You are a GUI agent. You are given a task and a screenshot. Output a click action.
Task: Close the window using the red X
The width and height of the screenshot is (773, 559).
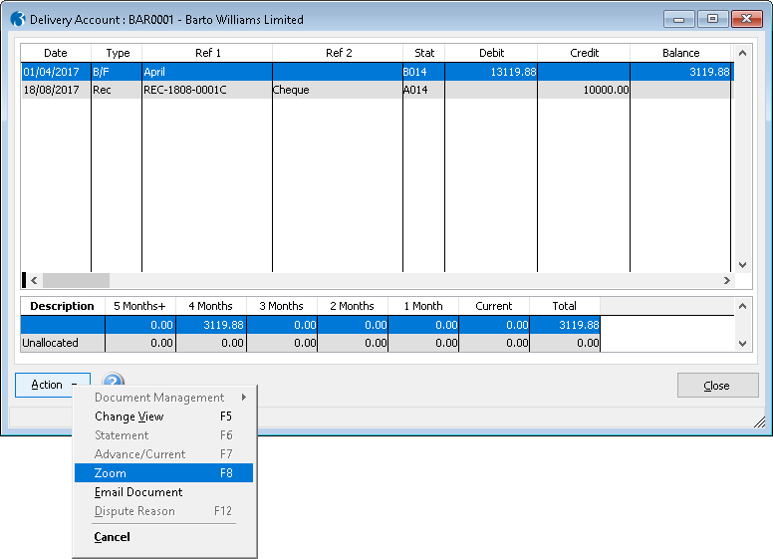[747, 19]
